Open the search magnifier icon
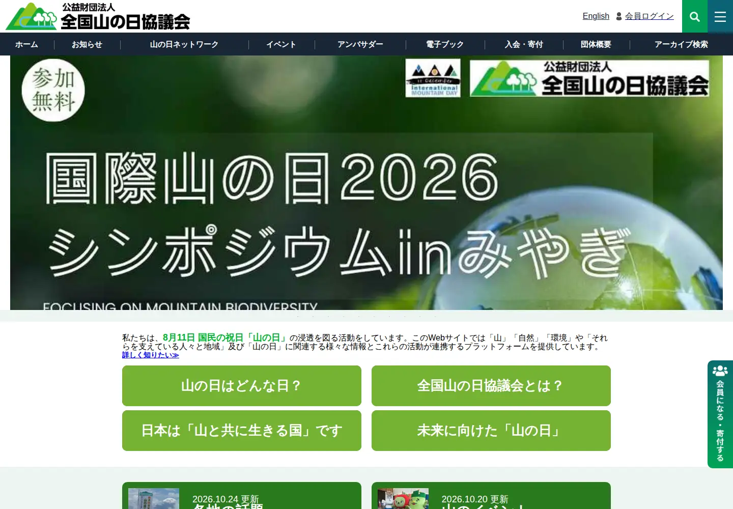This screenshot has height=509, width=733. 695,16
